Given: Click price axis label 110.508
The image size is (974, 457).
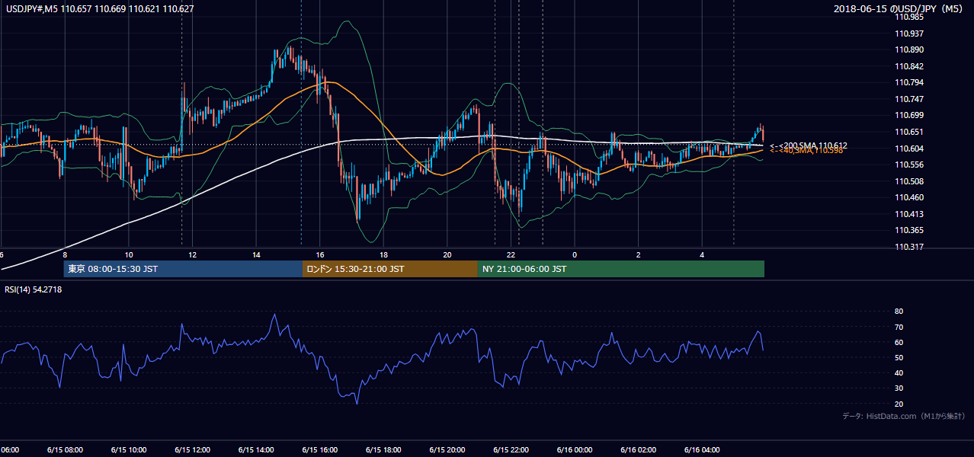Looking at the screenshot, I should [x=908, y=181].
